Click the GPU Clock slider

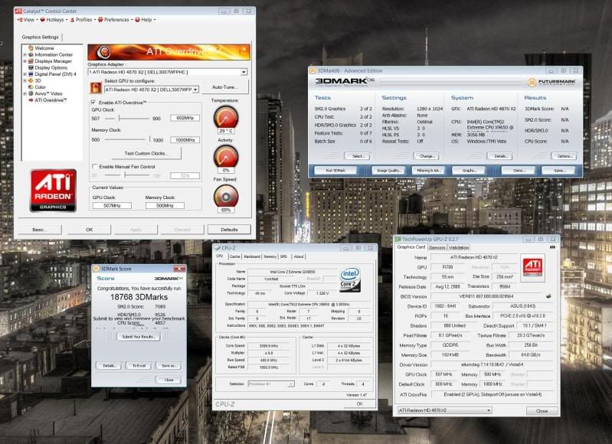pos(128,118)
